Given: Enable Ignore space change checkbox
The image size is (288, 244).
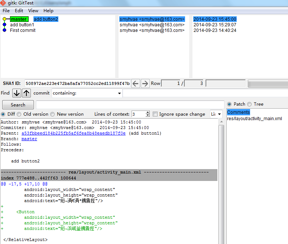Looking at the screenshot, I should pyautogui.click(x=155, y=114).
